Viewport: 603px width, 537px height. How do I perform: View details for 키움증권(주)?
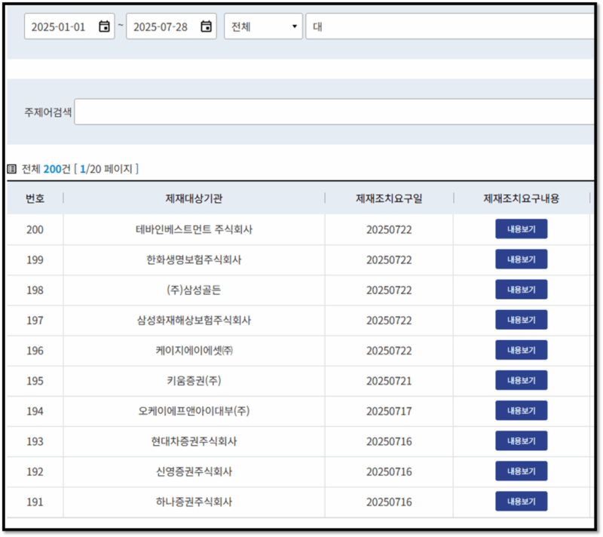click(521, 380)
